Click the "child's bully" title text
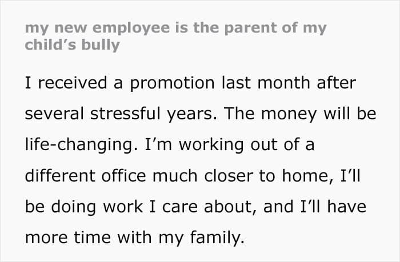The height and width of the screenshot is (262, 400). coord(72,45)
